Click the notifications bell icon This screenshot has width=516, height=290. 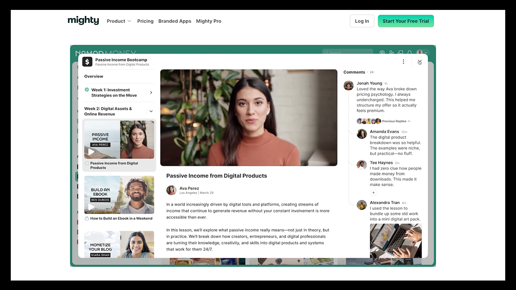(x=409, y=53)
